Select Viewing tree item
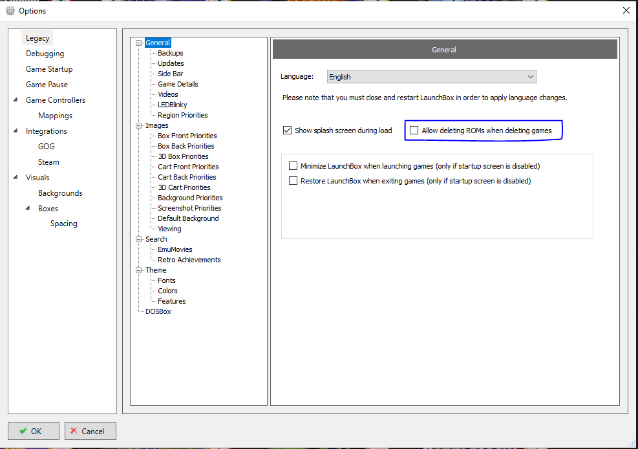Viewport: 638px width, 449px height. point(169,229)
